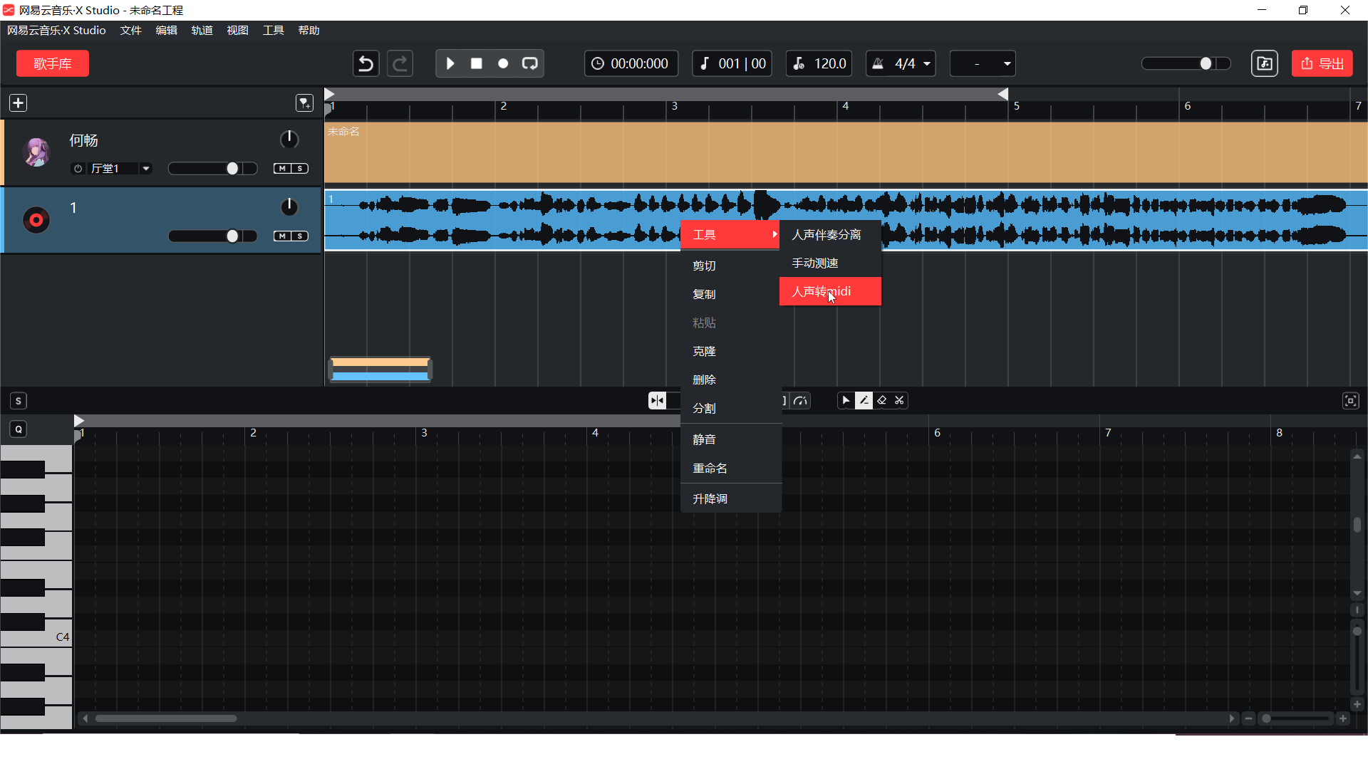Screen dimensions: 1368x769
Task: Mute the 何畅 track
Action: (x=283, y=169)
